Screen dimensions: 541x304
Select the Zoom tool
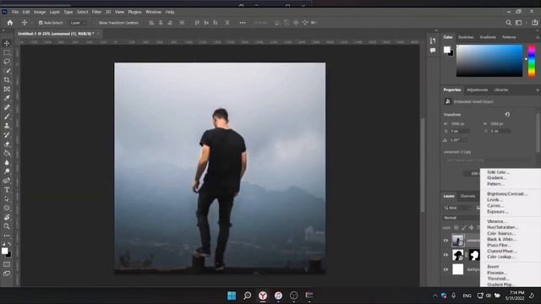pyautogui.click(x=7, y=226)
